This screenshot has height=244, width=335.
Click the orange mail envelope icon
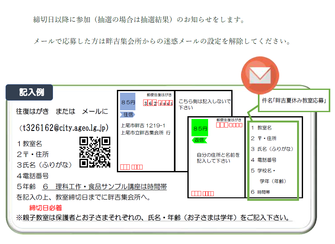260,75
